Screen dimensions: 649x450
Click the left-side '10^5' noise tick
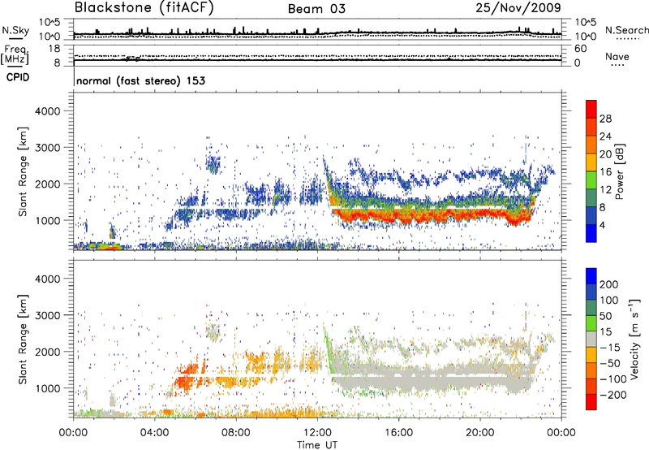coord(49,23)
